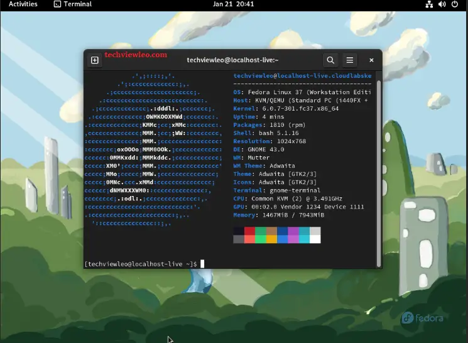Click the bright green color block

click(x=261, y=239)
